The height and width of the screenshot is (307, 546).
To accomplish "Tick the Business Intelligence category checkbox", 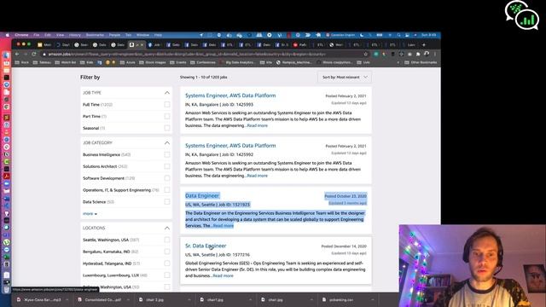I will (167, 154).
